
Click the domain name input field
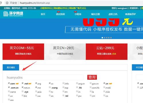[45, 78]
